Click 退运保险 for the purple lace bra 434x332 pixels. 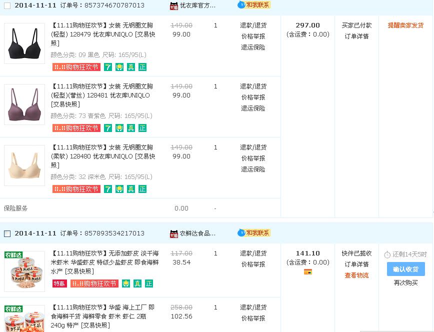[253, 108]
